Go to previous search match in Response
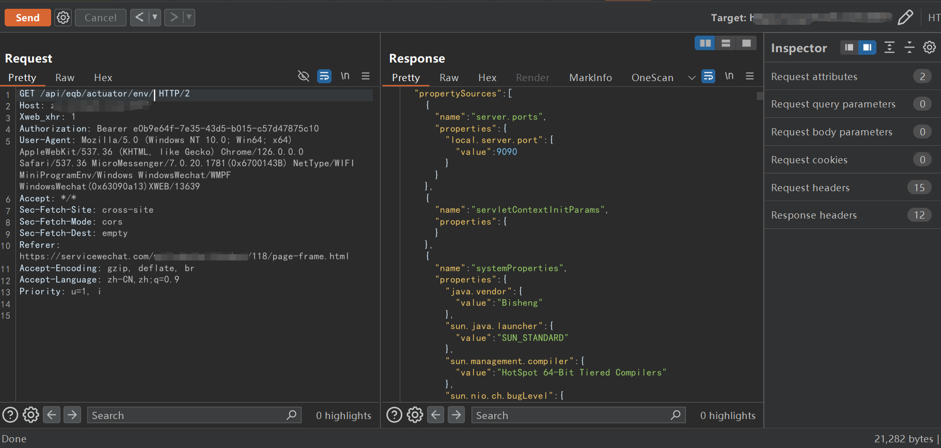The width and height of the screenshot is (941, 448). (436, 415)
